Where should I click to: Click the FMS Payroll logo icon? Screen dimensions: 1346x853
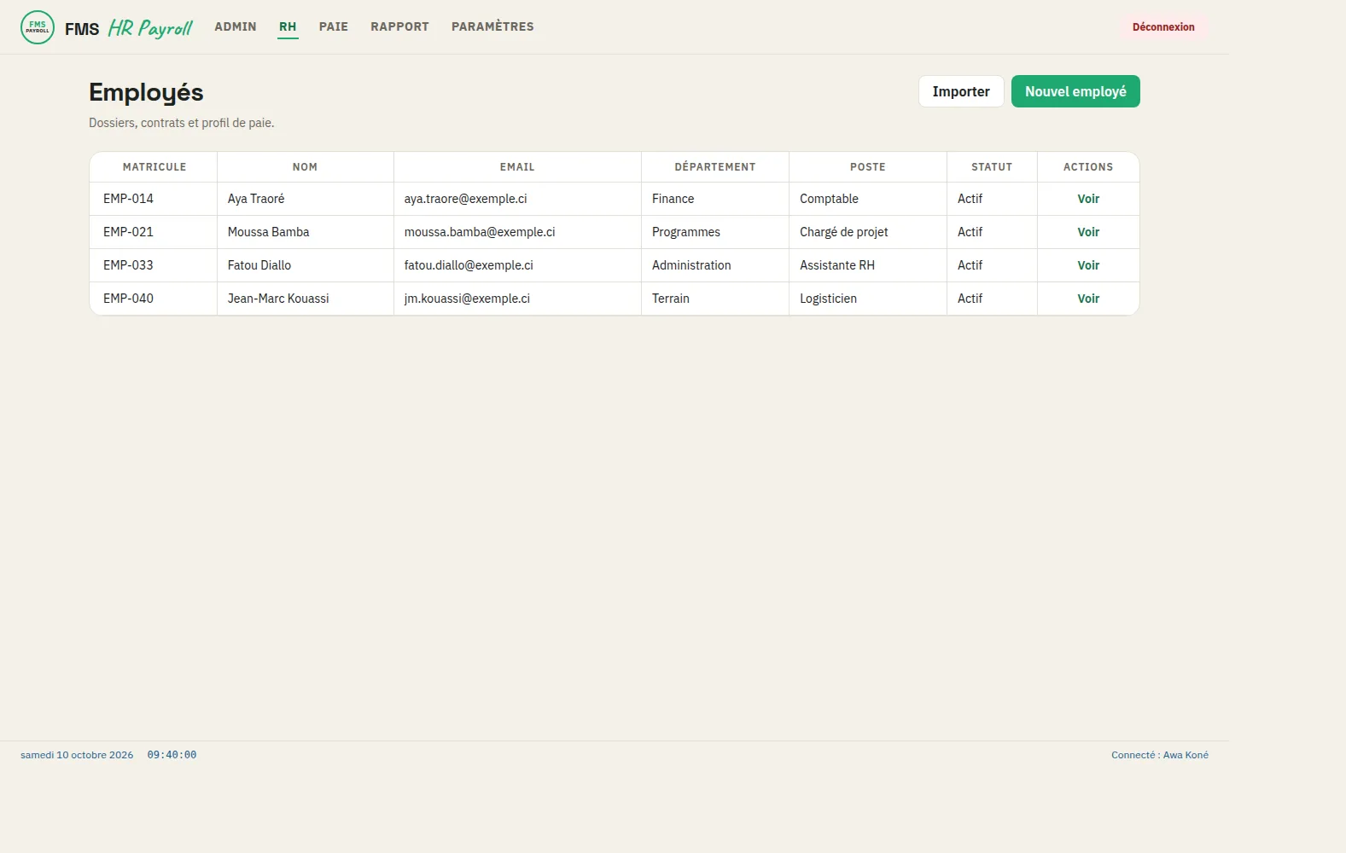pos(38,27)
